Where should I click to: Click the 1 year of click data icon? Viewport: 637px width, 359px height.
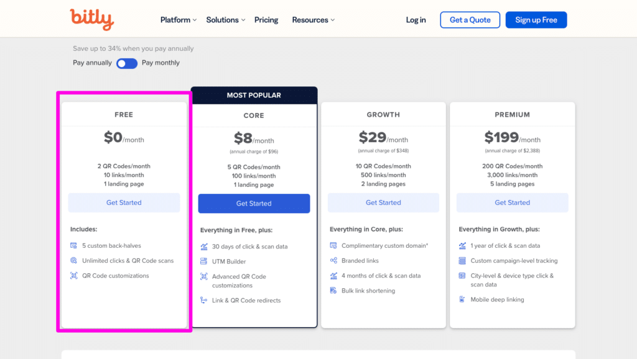point(462,245)
